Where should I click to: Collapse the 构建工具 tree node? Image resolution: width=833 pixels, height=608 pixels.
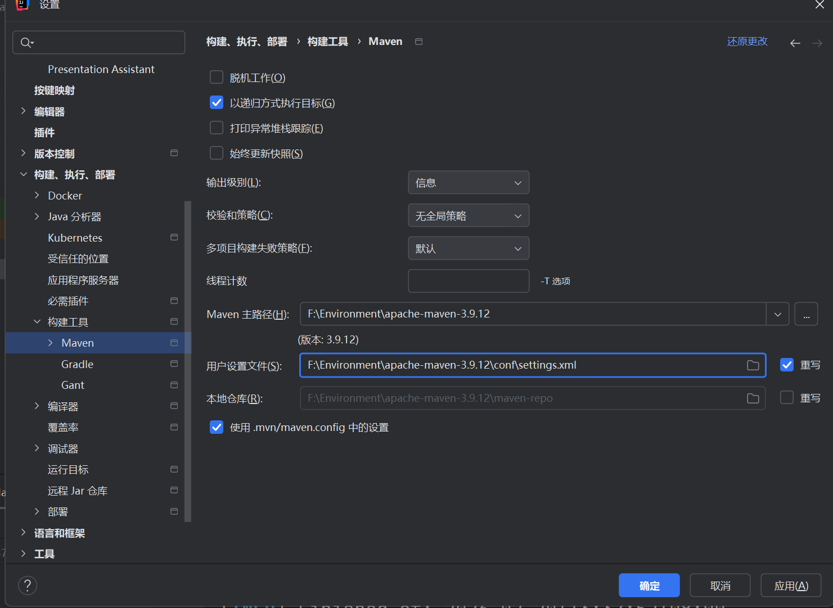(x=37, y=321)
